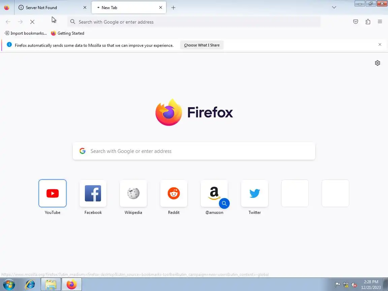Screen dimensions: 388x291
Task: Open the Getting Started bookmark
Action: (68, 33)
